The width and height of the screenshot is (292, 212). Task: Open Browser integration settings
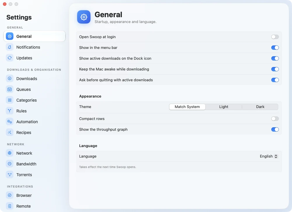[34, 195]
